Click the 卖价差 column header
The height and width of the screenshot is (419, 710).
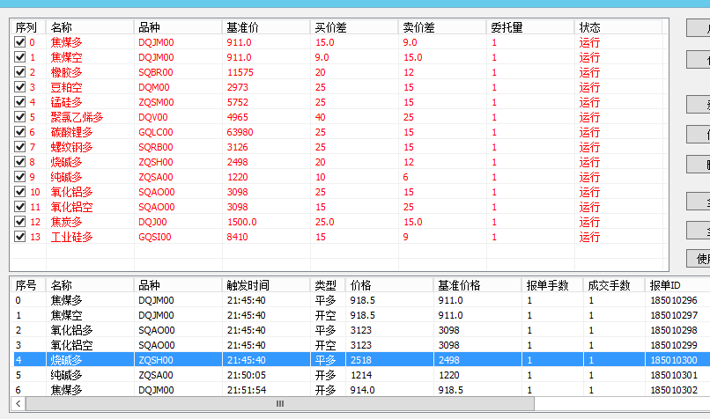click(441, 27)
